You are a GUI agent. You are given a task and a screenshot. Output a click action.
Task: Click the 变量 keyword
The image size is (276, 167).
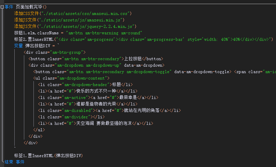(18, 46)
